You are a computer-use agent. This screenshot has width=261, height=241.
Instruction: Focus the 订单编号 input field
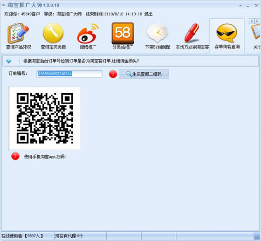click(x=69, y=74)
